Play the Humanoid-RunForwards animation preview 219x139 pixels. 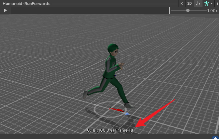pyautogui.click(x=5, y=10)
